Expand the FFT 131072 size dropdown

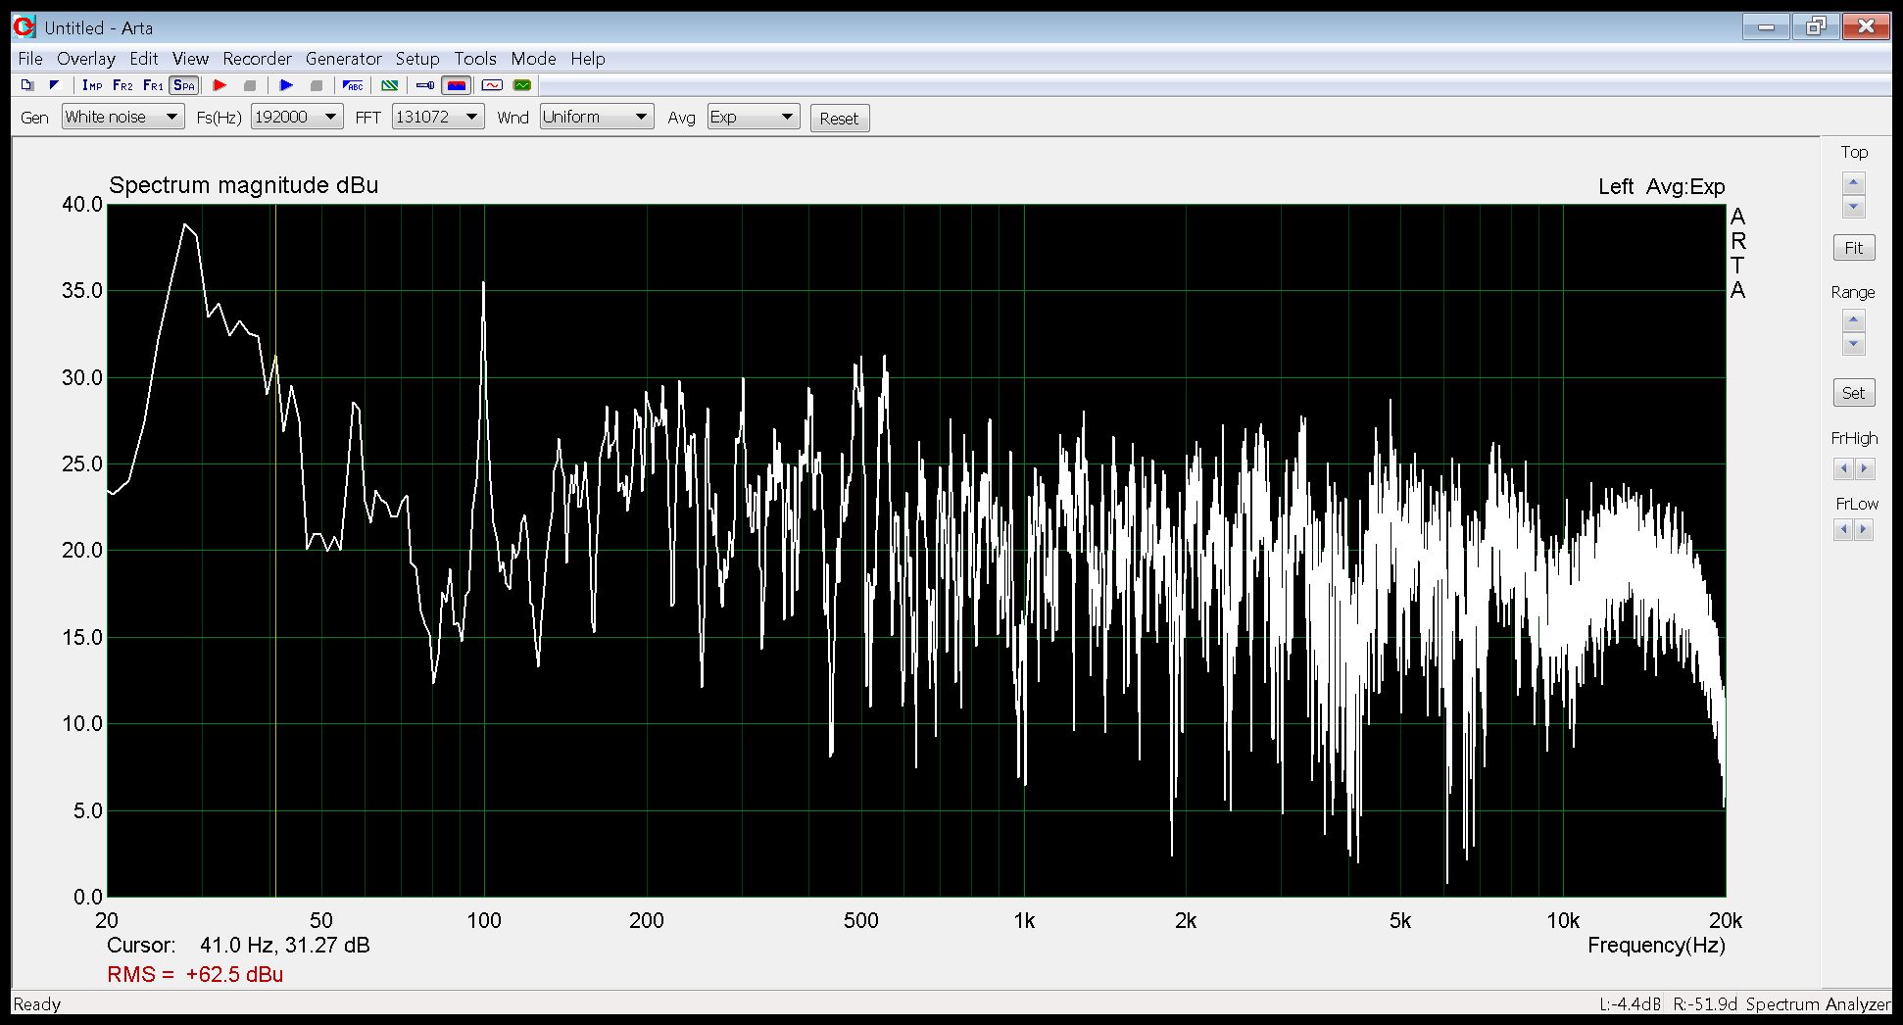pos(438,118)
